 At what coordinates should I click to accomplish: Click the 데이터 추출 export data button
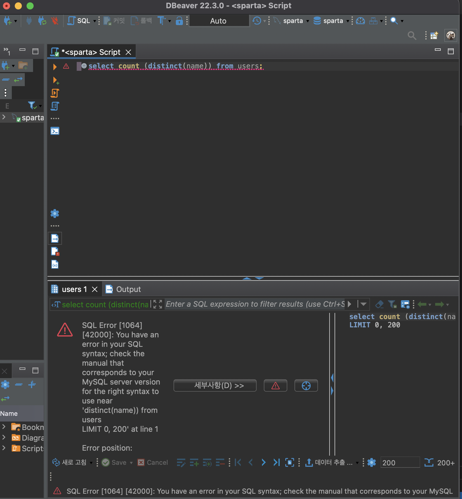[329, 462]
